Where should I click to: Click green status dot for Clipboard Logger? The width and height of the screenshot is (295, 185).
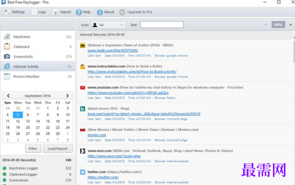[5, 174]
